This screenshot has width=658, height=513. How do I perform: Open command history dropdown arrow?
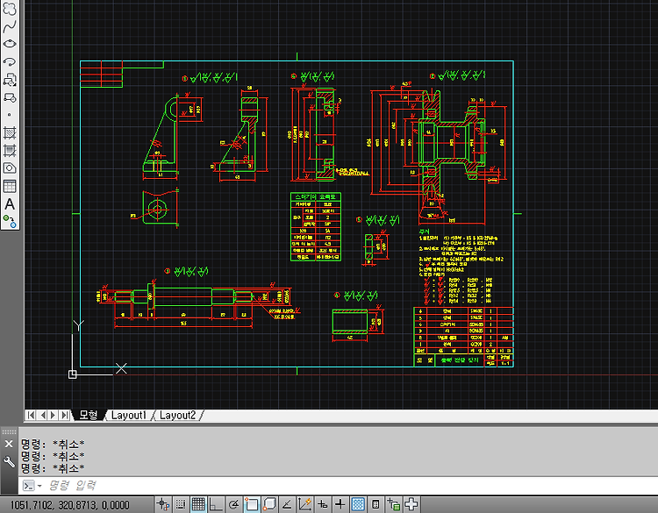point(39,486)
